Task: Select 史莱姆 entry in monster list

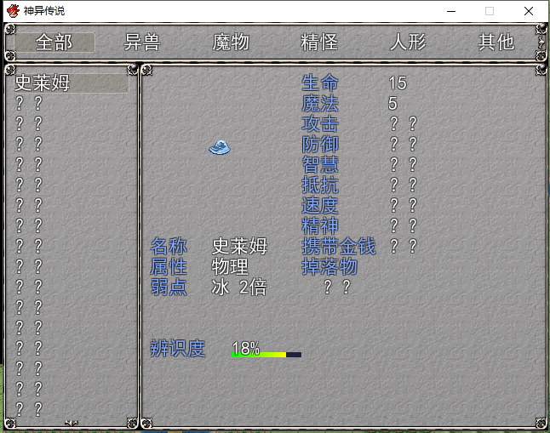Action: 72,83
